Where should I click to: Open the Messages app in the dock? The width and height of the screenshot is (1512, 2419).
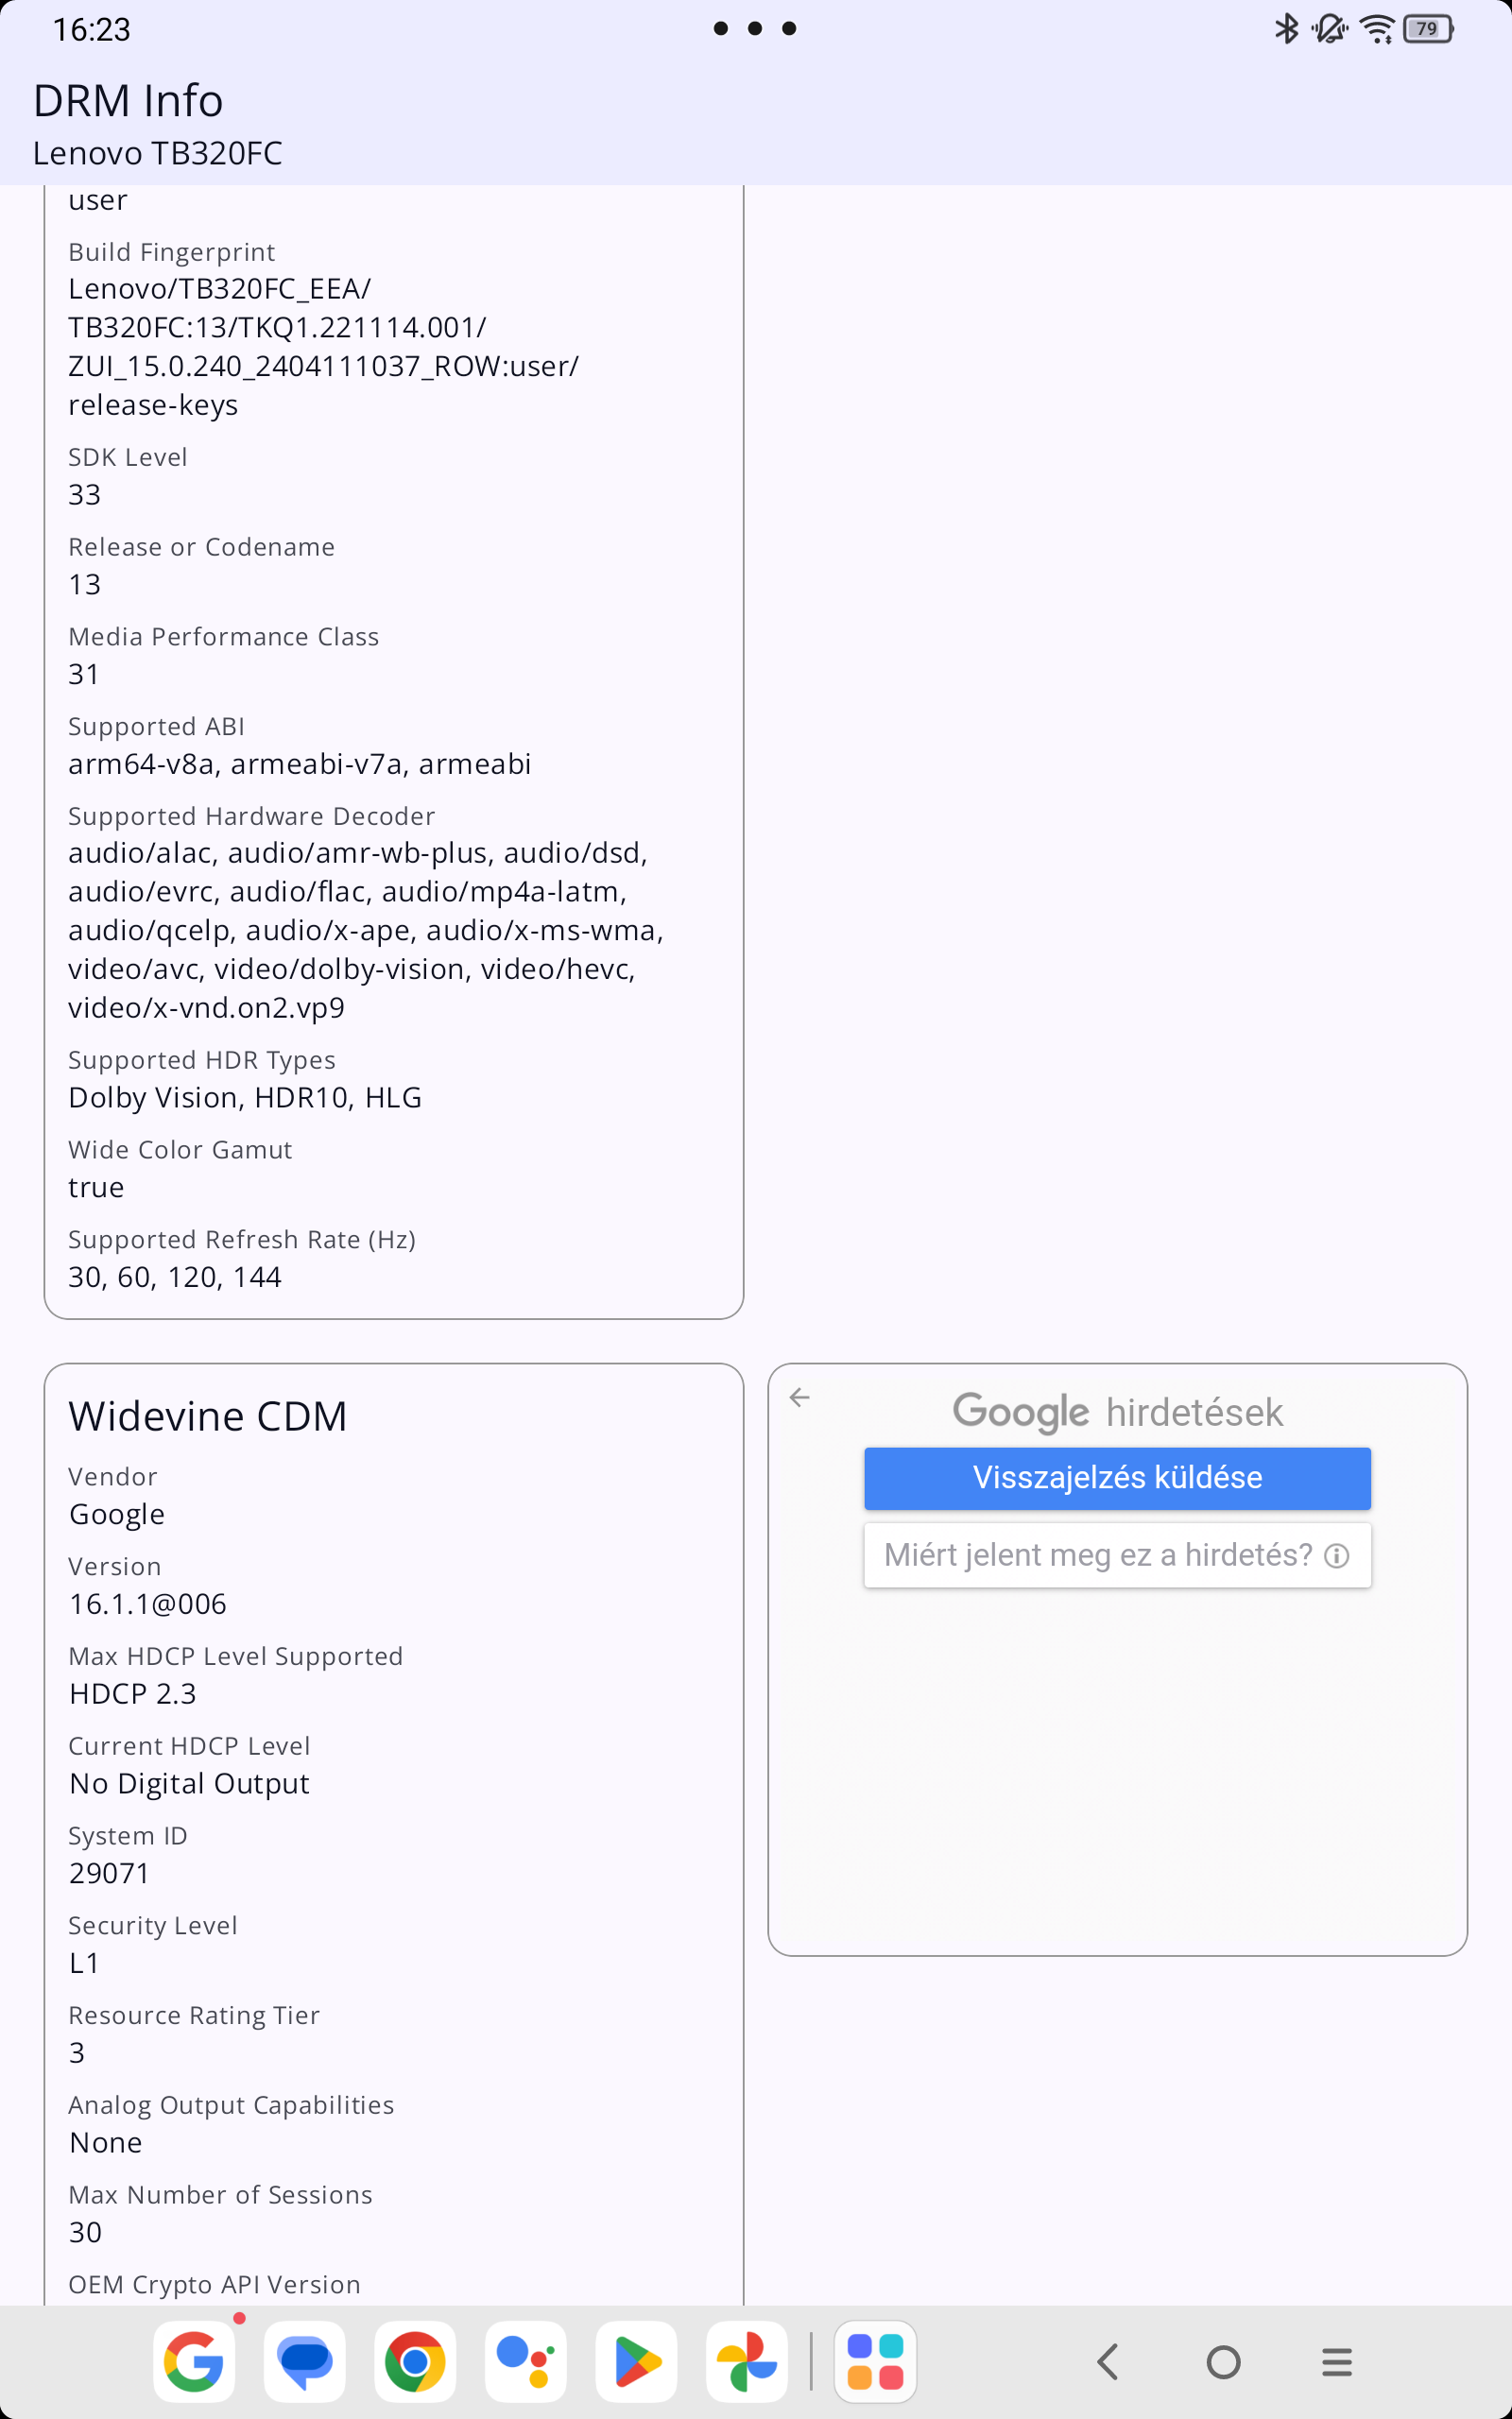305,2361
